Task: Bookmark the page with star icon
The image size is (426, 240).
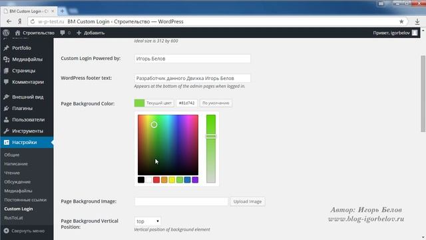Action: 401,21
